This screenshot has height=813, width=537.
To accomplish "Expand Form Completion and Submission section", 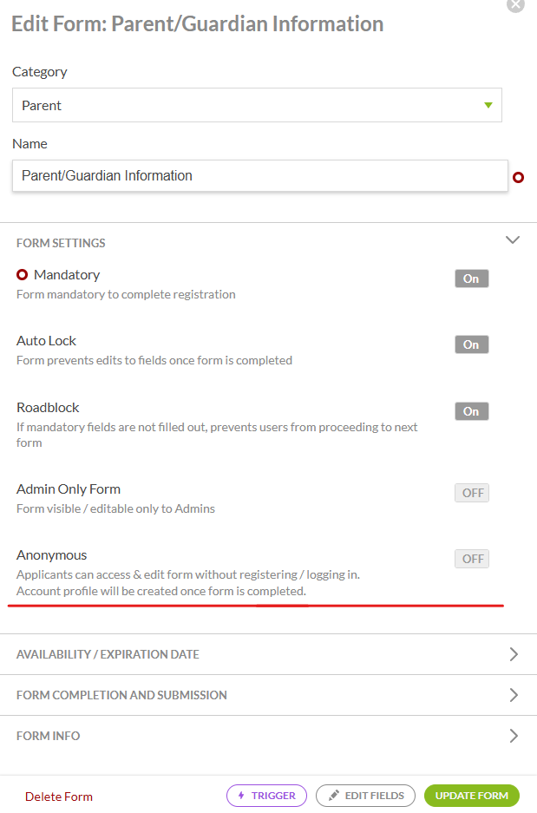I will [269, 695].
